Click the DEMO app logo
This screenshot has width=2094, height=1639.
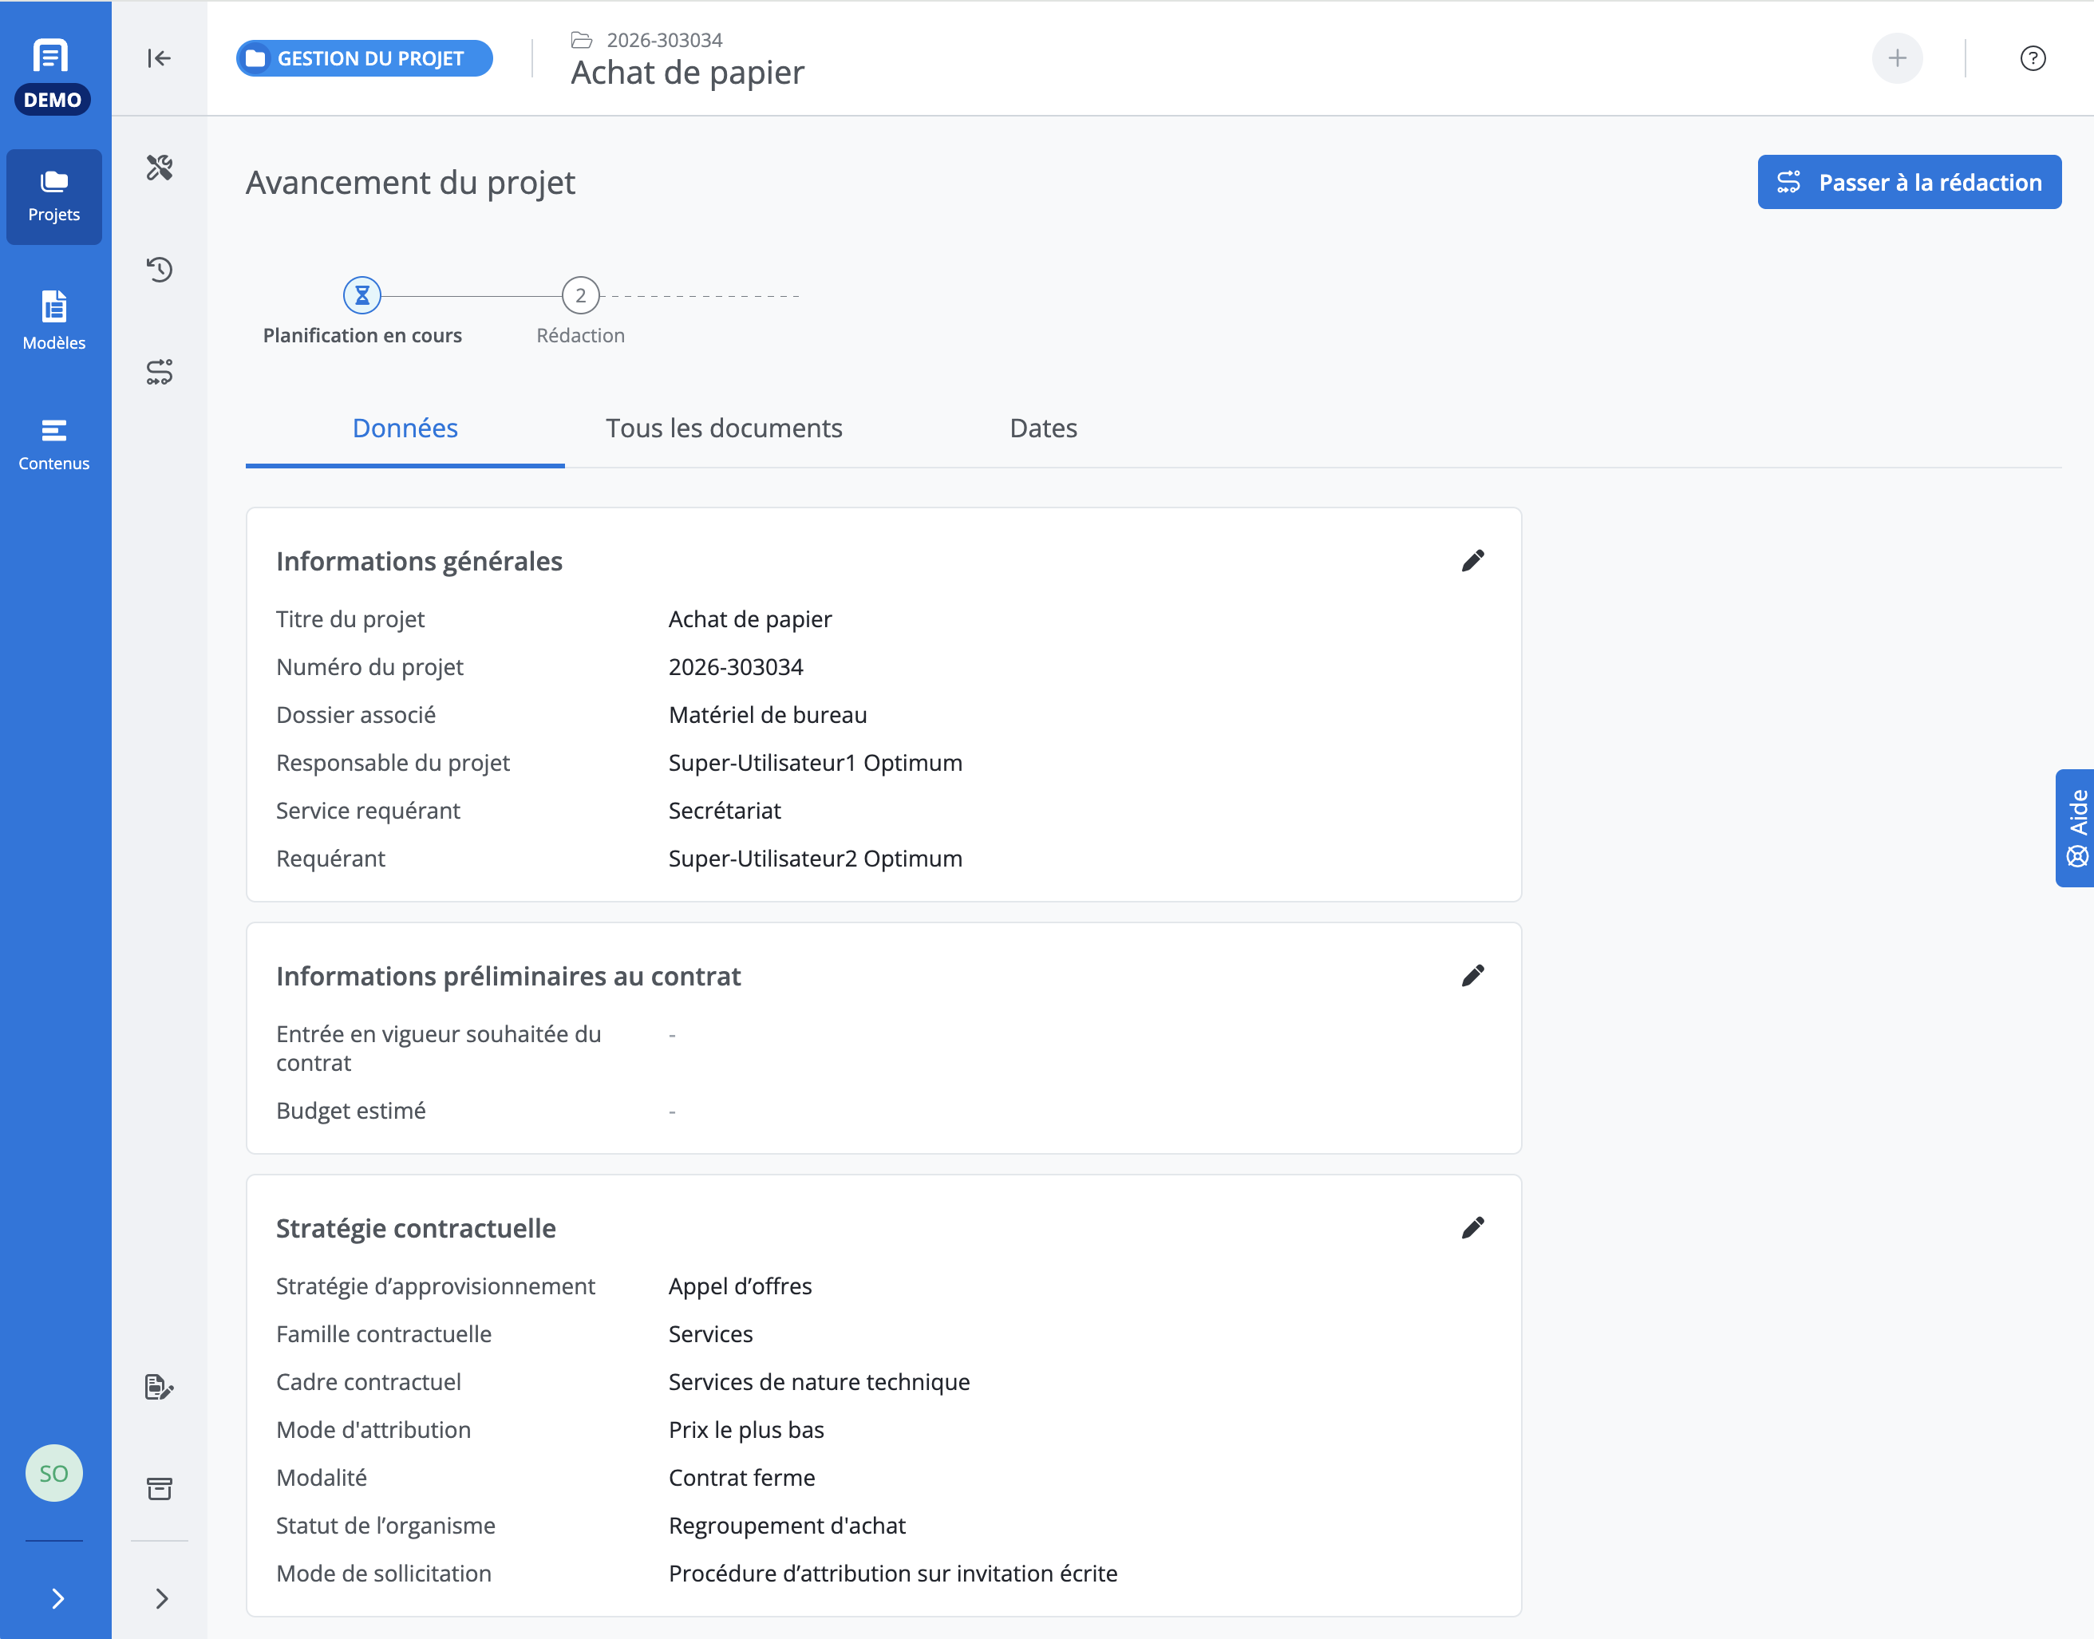tap(53, 75)
